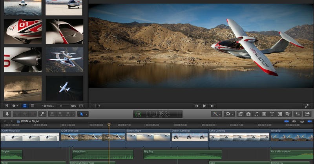Toggle the libraries sidebar visibility
The height and width of the screenshot is (164, 314).
tap(7, 106)
